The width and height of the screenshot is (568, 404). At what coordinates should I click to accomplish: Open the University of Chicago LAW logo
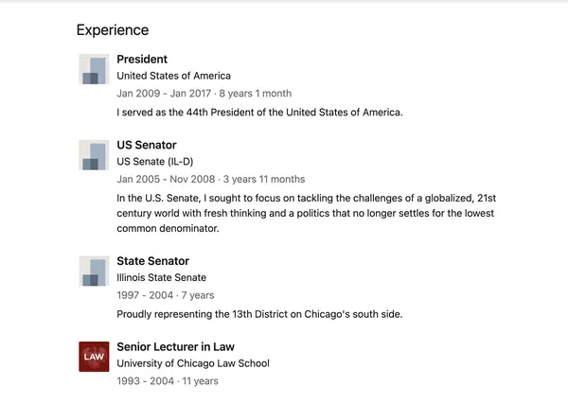(92, 356)
